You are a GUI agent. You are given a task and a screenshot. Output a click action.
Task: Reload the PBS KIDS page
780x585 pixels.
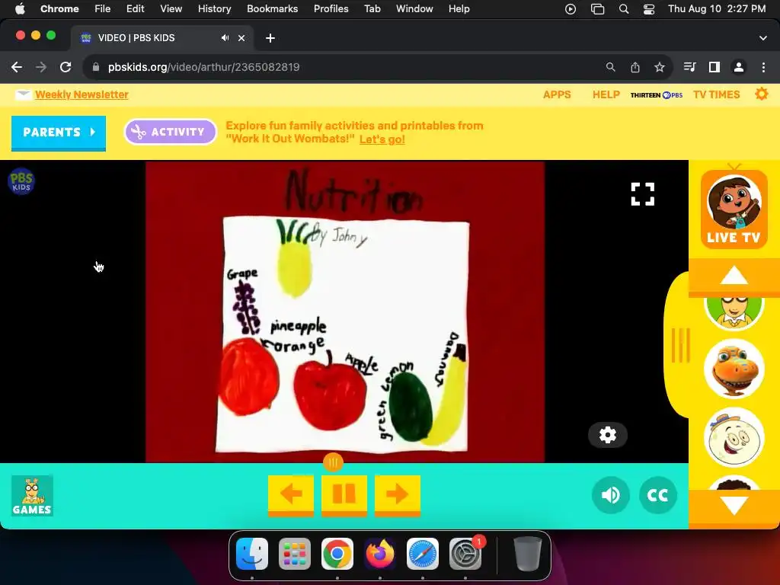click(66, 67)
